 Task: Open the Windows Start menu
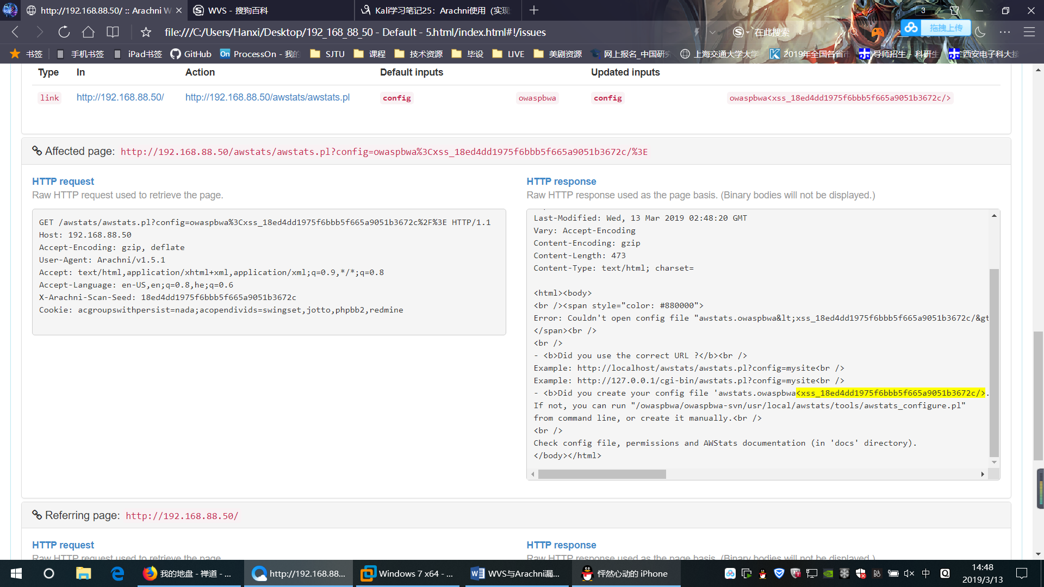tap(16, 573)
